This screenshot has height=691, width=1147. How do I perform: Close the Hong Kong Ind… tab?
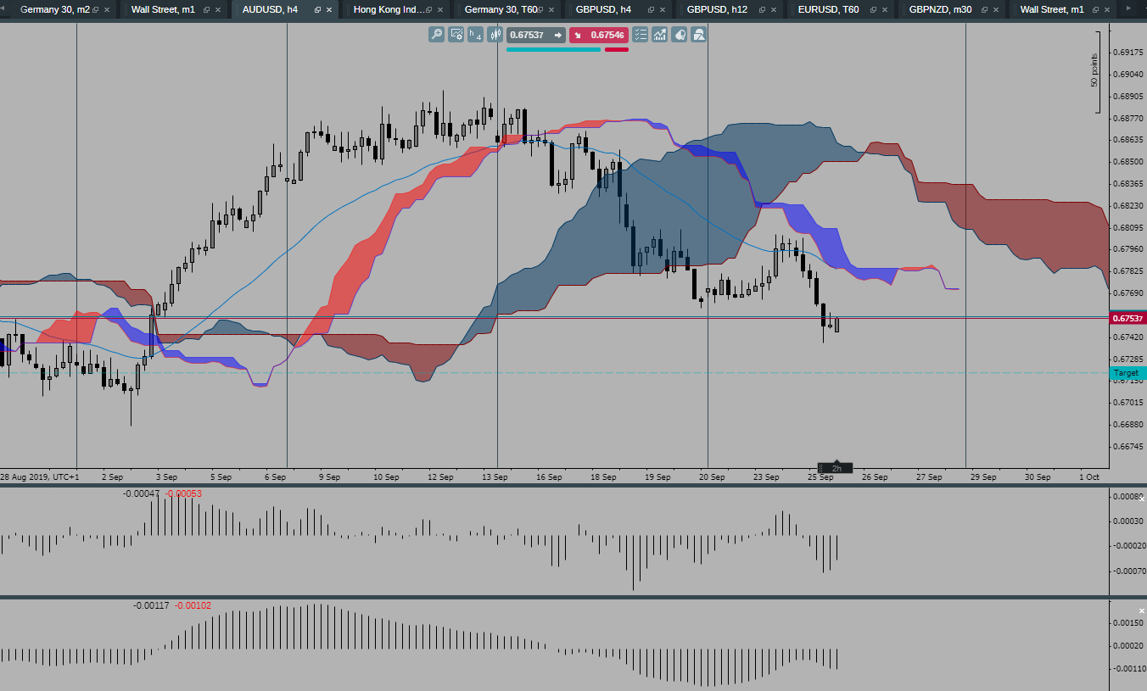coord(440,10)
